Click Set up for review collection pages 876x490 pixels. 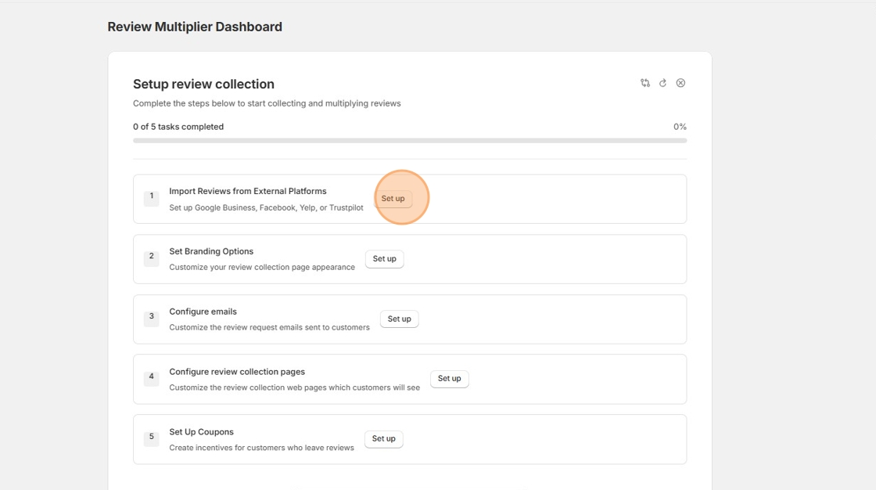tap(449, 379)
